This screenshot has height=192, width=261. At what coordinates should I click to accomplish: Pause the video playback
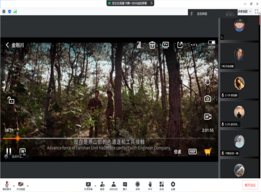pos(9,151)
